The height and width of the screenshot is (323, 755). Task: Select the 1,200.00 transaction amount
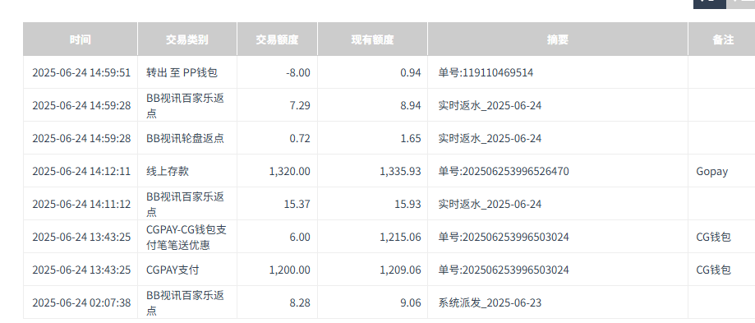pos(290,270)
